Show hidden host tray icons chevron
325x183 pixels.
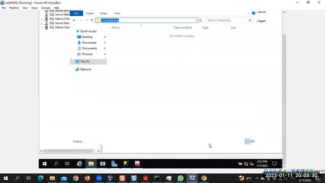tap(257, 178)
